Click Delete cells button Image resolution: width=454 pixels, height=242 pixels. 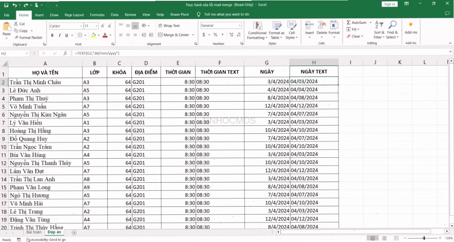tap(322, 29)
